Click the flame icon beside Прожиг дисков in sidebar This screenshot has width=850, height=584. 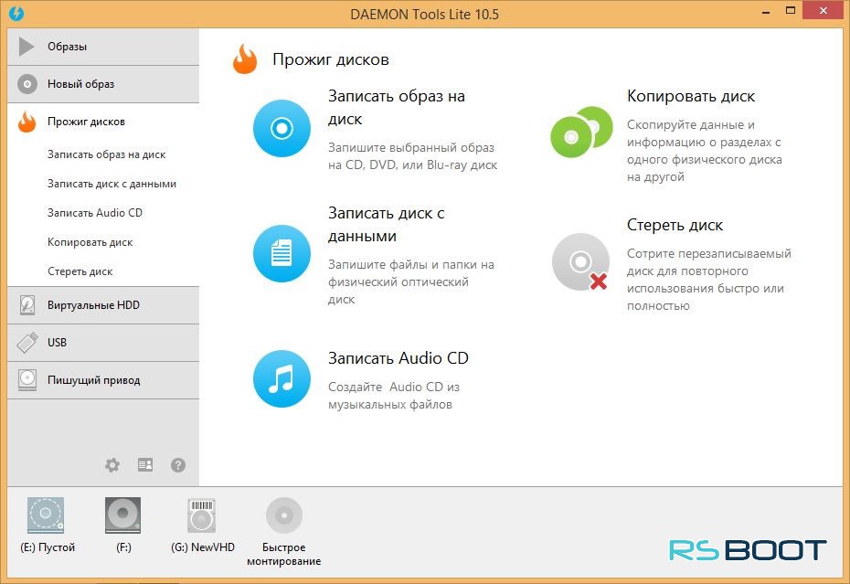[27, 122]
